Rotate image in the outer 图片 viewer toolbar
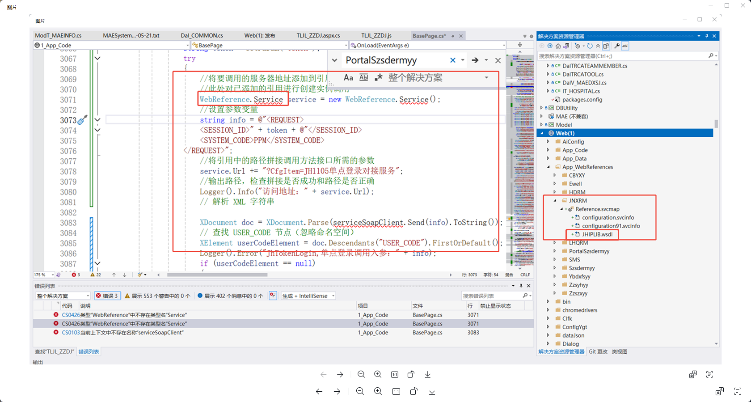The width and height of the screenshot is (751, 402). [x=414, y=391]
